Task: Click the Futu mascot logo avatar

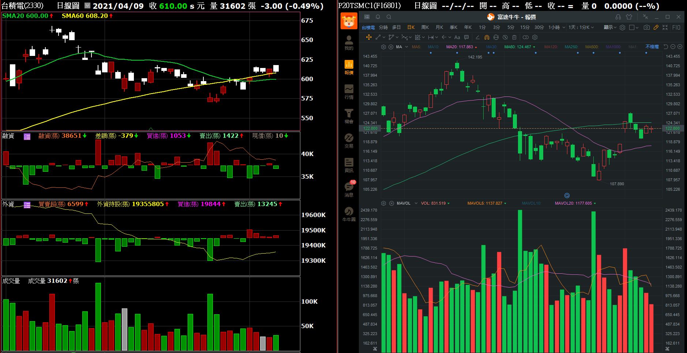Action: point(349,21)
